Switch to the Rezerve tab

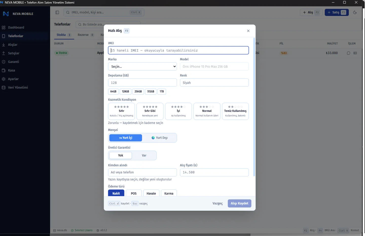coord(86,35)
